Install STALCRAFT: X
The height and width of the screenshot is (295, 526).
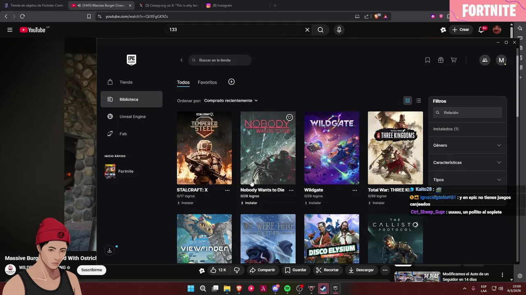pyautogui.click(x=185, y=203)
